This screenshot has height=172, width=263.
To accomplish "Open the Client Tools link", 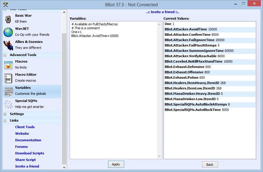I will tap(25, 127).
